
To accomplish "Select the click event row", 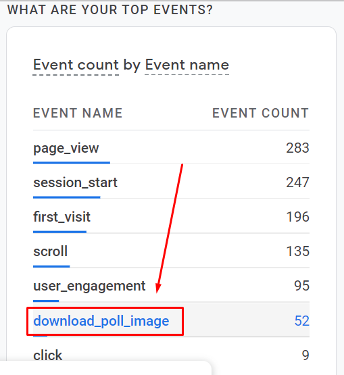I will [x=171, y=355].
